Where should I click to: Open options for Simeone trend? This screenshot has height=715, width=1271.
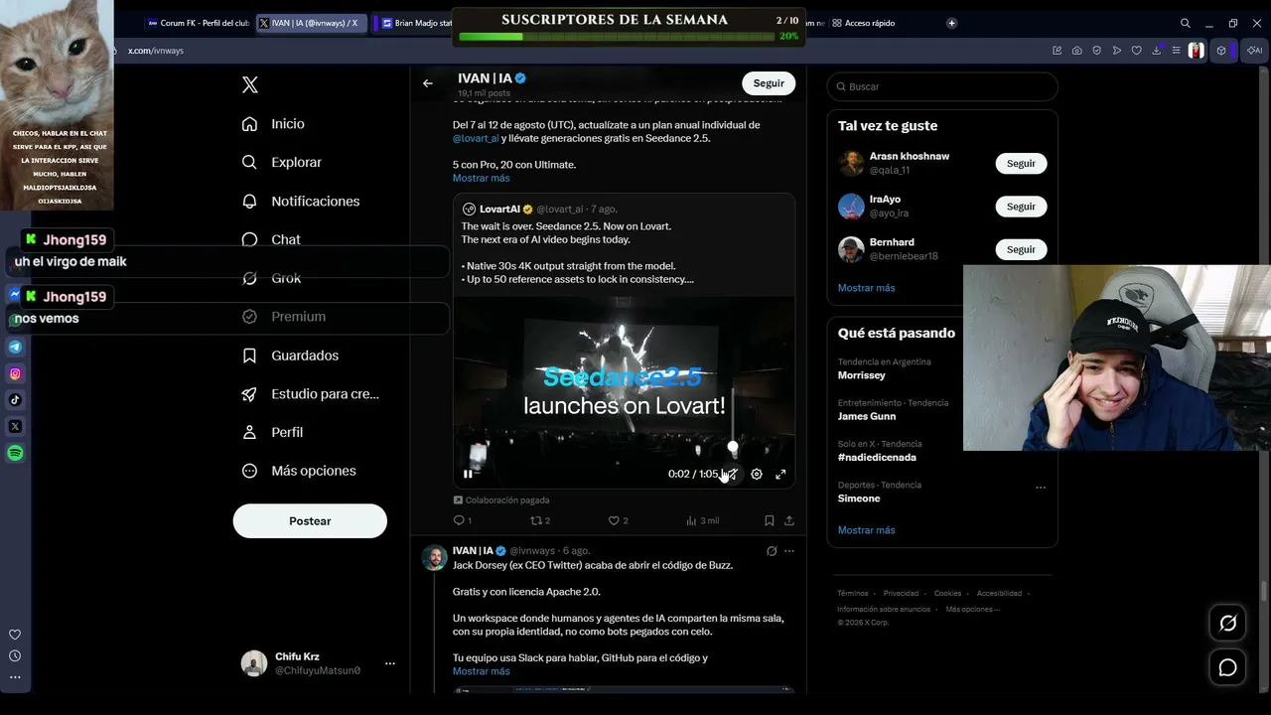1041,488
